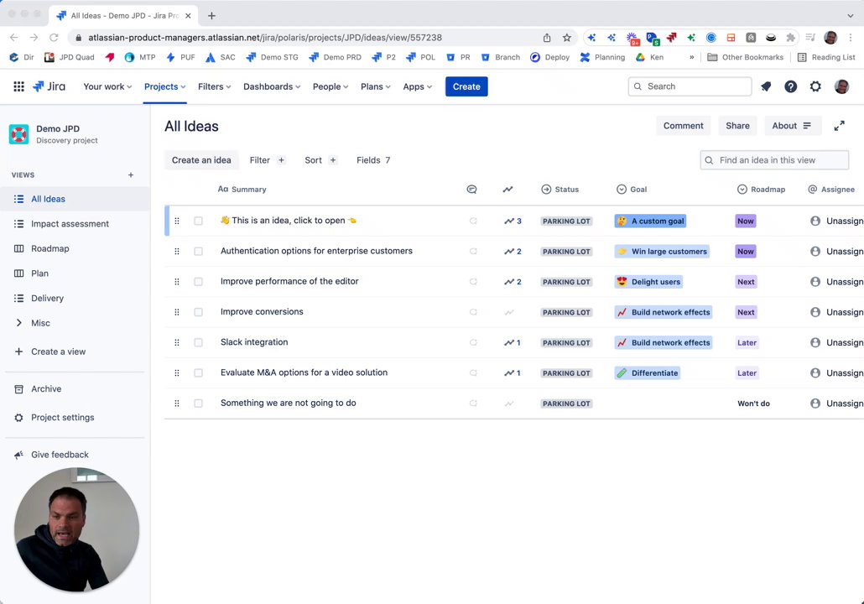
Task: Open the notifications bell icon
Action: click(766, 86)
